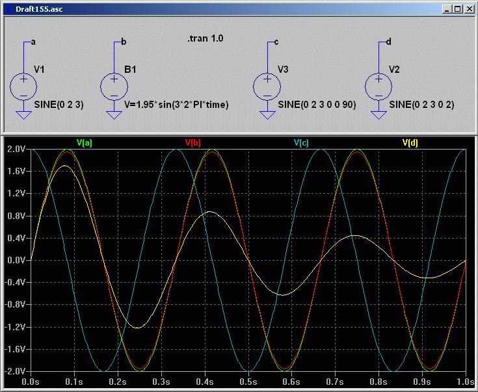Click the V(c) trace label
Viewport: 478px width, 392px height.
[x=301, y=142]
